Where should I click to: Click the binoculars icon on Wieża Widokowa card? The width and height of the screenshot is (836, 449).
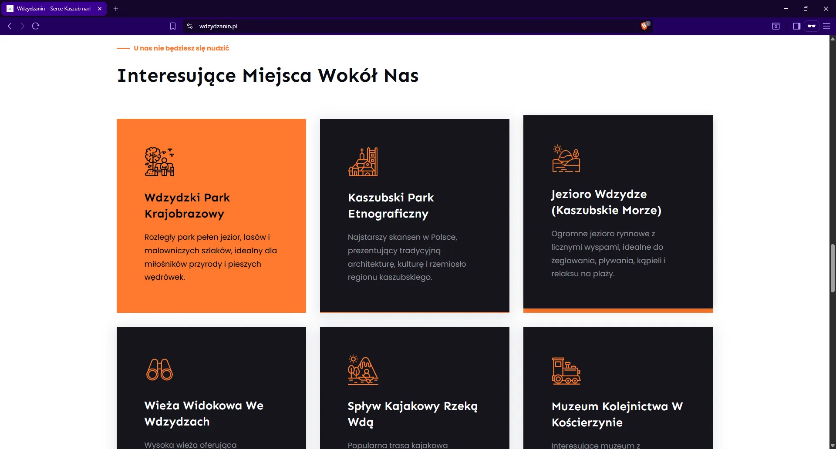[159, 369]
